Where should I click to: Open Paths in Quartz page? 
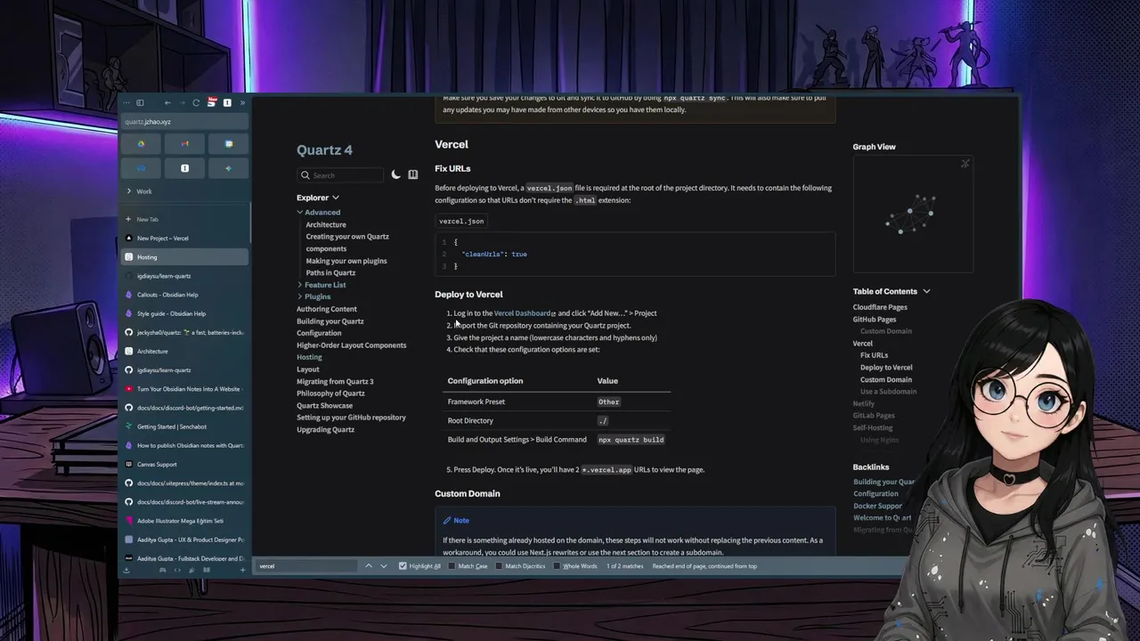click(x=330, y=272)
